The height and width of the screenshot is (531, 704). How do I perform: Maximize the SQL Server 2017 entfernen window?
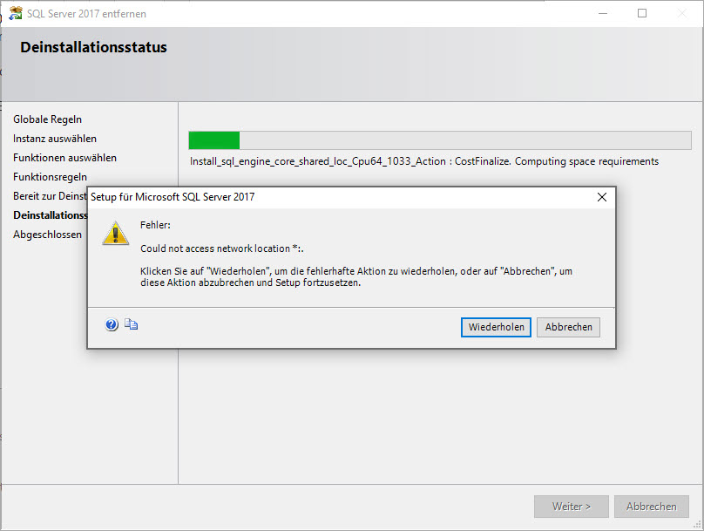click(x=642, y=13)
